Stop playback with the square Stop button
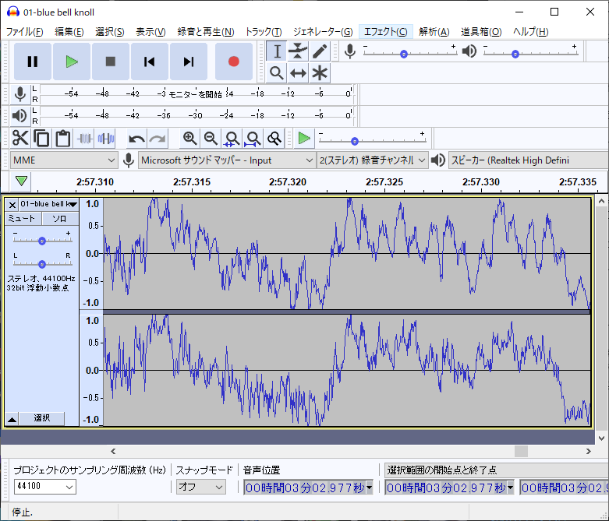The width and height of the screenshot is (609, 521). (x=111, y=62)
